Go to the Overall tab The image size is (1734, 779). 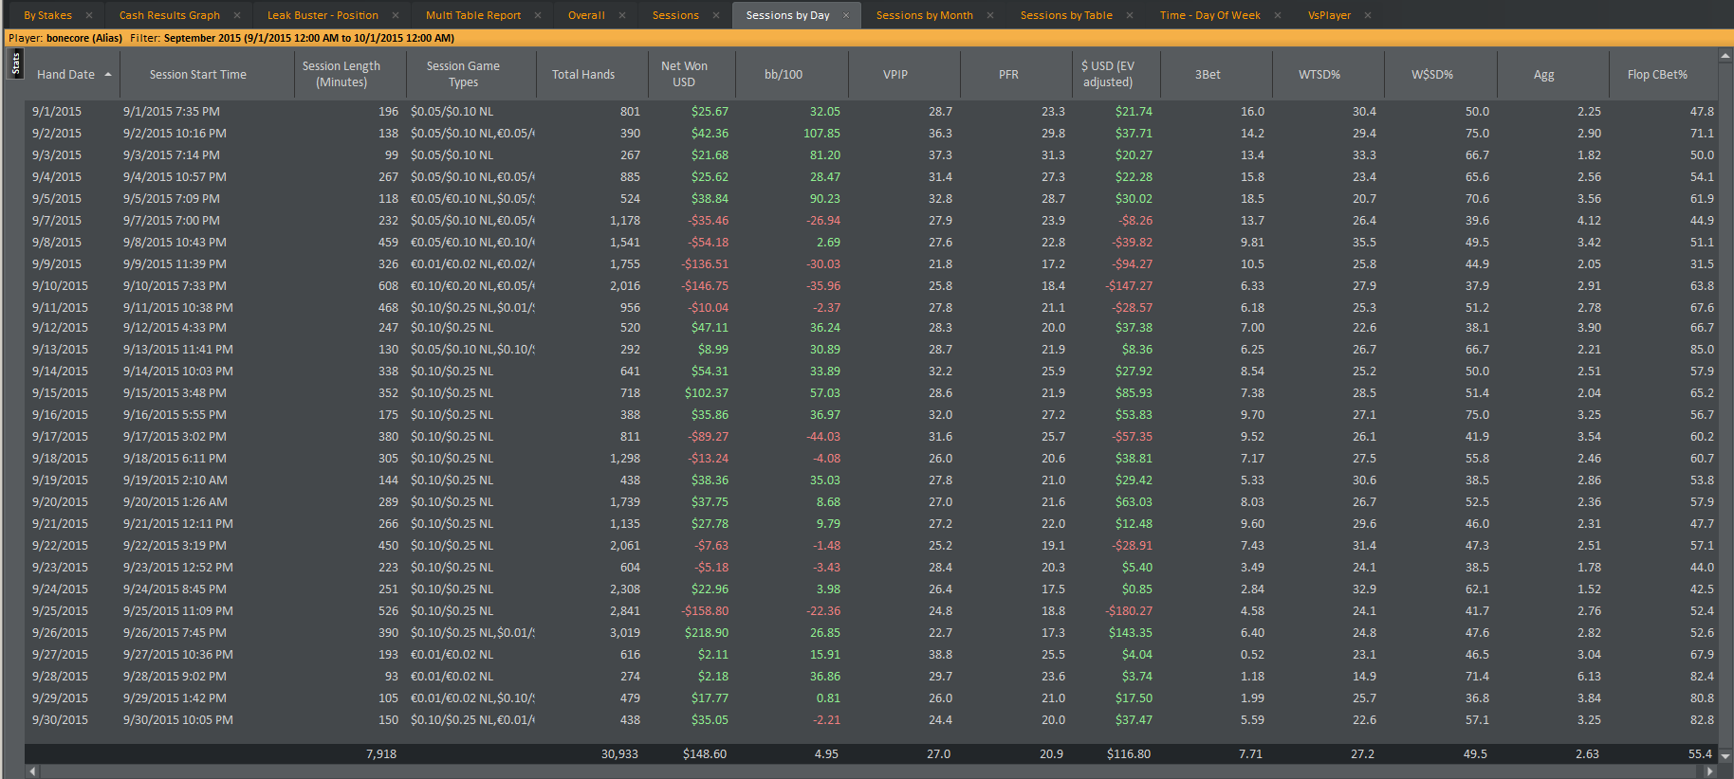586,15
